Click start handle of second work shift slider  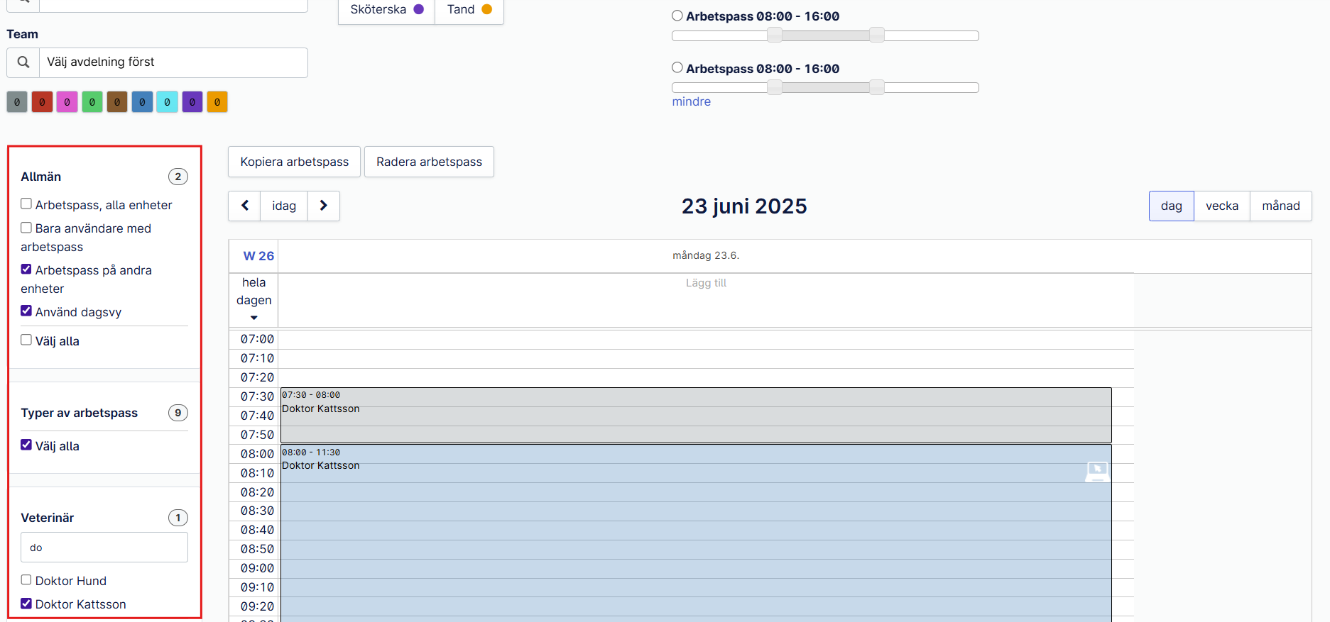point(775,87)
